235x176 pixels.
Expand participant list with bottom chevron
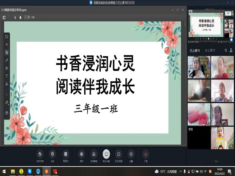pos(216,161)
